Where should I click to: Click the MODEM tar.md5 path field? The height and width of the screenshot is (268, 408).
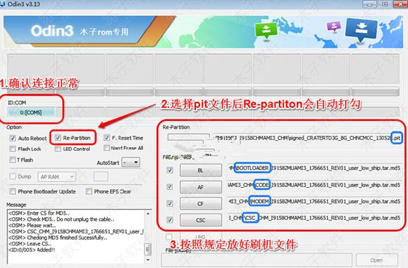tap(314, 201)
